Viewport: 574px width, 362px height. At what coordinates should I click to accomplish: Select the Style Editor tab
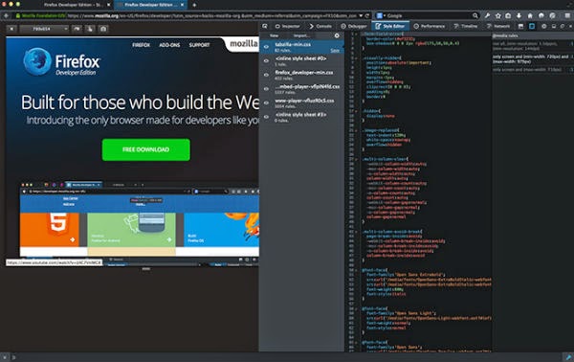tap(390, 26)
